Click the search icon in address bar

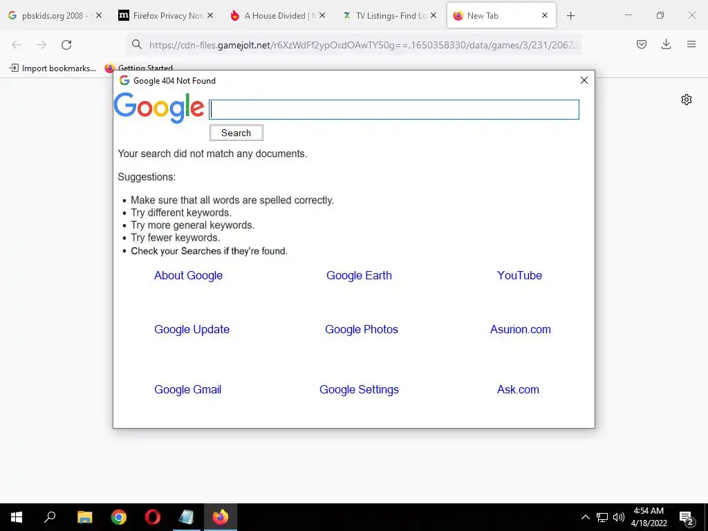136,44
